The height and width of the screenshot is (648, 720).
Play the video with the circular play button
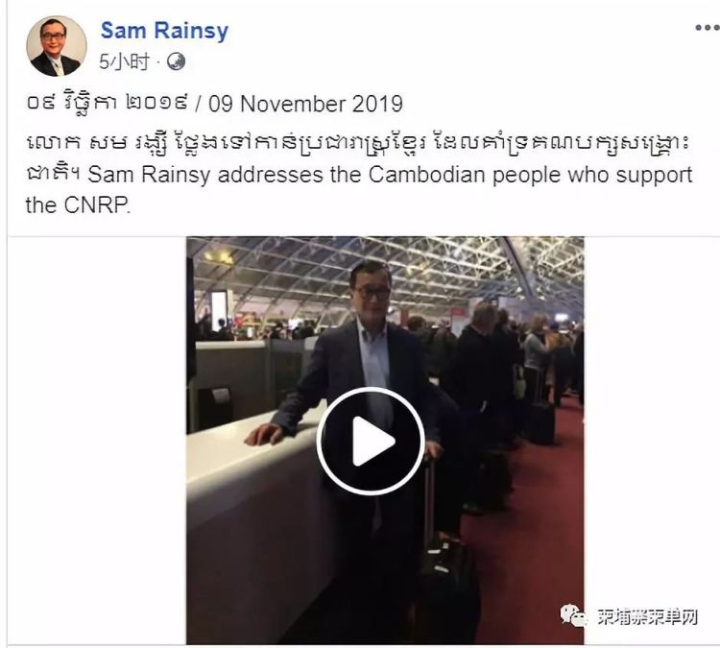pyautogui.click(x=371, y=441)
